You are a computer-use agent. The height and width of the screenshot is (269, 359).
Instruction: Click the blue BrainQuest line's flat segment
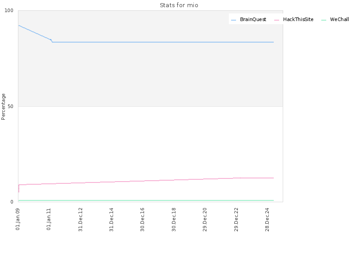pyautogui.click(x=163, y=42)
